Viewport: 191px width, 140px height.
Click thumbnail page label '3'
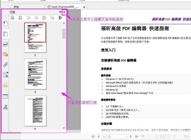35,92
